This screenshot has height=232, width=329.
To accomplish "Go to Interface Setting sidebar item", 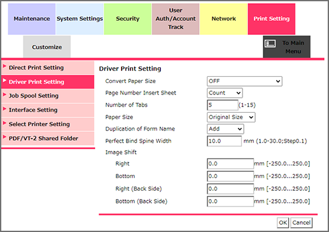I will tap(48, 110).
